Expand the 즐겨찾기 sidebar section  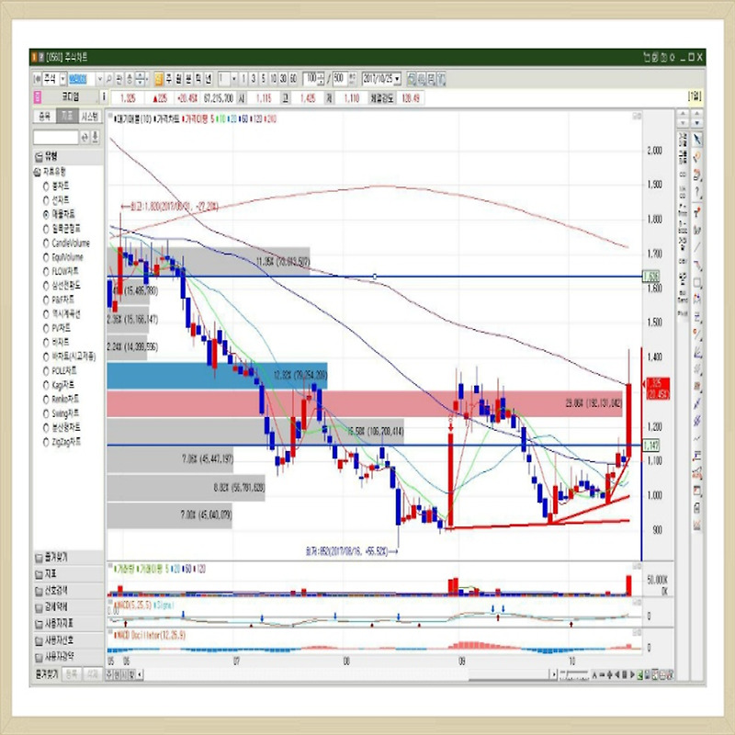pyautogui.click(x=68, y=558)
